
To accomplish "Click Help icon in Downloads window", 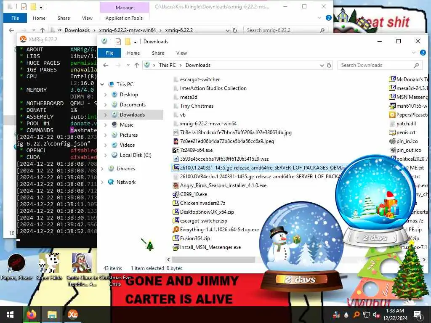I will (423, 53).
